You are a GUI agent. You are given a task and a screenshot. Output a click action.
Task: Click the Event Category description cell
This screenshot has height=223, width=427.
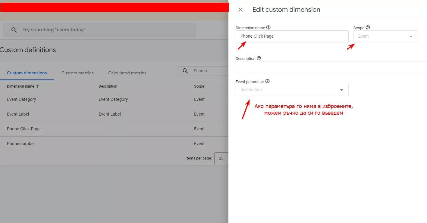click(113, 99)
